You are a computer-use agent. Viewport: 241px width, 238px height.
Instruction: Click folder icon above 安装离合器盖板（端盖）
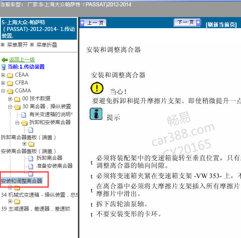pyautogui.click(x=31, y=144)
